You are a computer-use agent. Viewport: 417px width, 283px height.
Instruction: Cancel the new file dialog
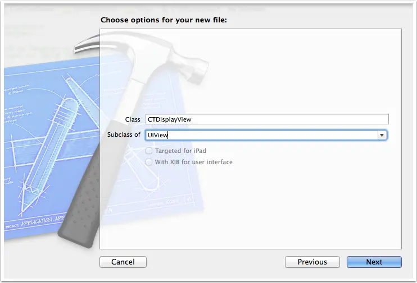tap(123, 262)
